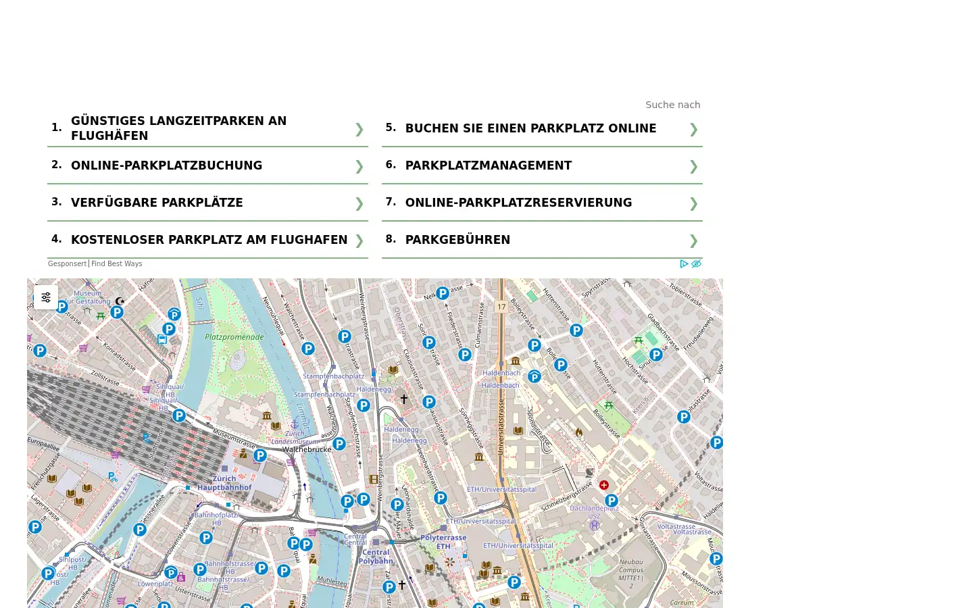Select the parking marker on Leonhardstrasse
Viewport: 973px width, 608px height.
[x=441, y=498]
